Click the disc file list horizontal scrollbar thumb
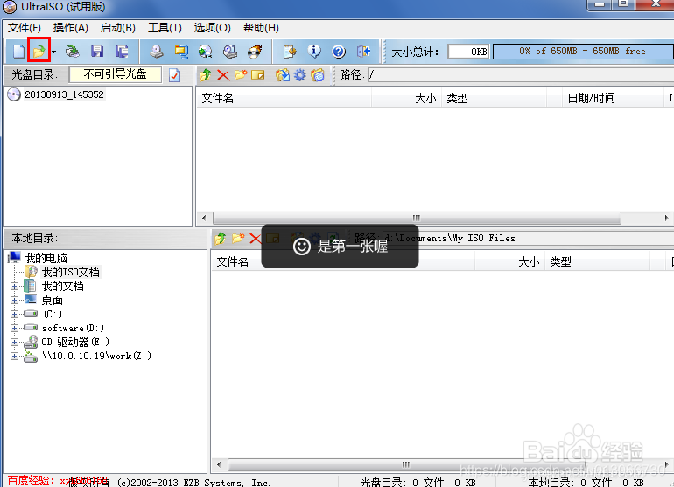 [x=417, y=218]
